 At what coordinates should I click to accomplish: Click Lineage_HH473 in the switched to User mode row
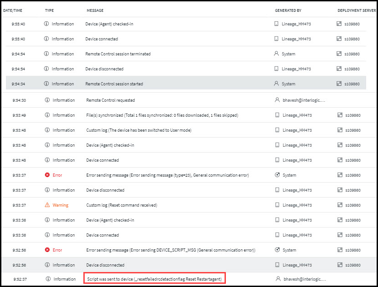tap(297, 130)
